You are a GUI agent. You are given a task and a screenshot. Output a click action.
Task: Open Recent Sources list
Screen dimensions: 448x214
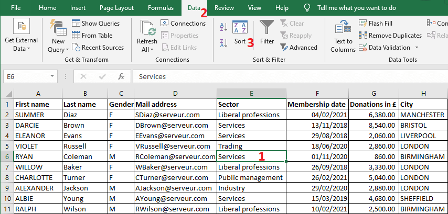98,48
